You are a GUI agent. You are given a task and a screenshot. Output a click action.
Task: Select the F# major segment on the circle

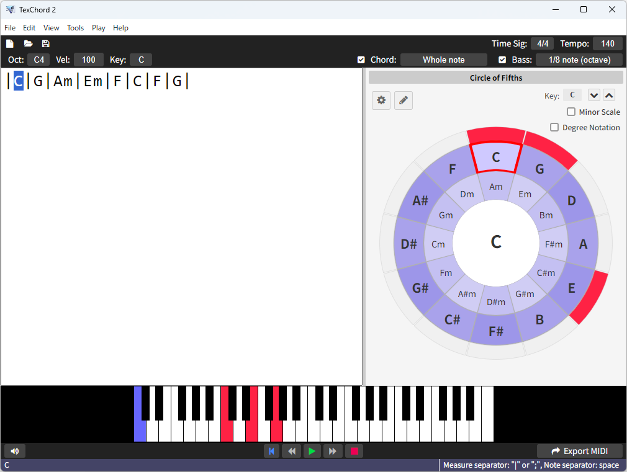496,331
